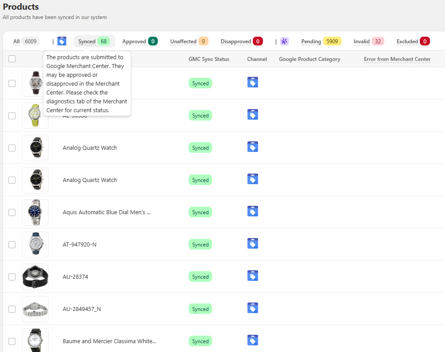
Task: Click the purple AI sparkle icon in the filter bar
Action: click(x=284, y=41)
